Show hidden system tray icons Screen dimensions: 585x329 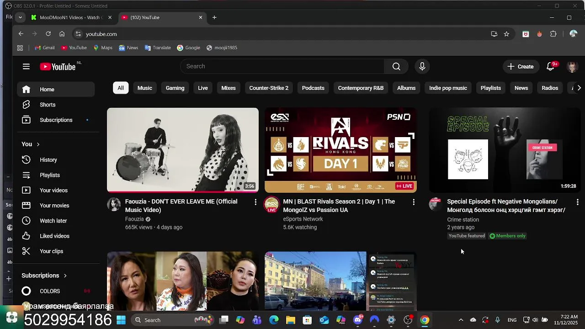461,320
